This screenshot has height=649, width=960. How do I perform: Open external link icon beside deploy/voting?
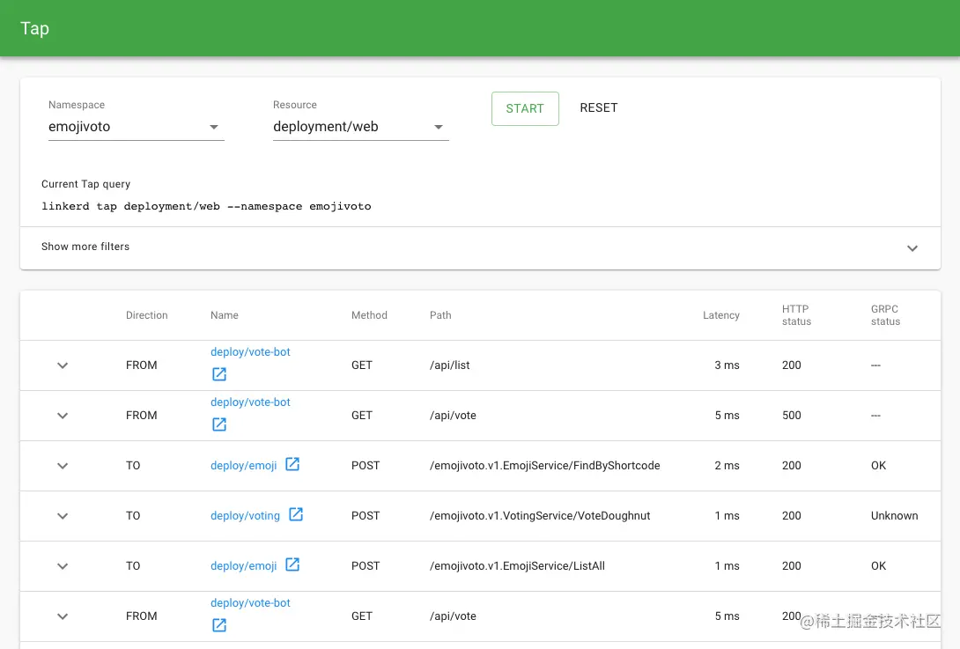[x=296, y=514]
